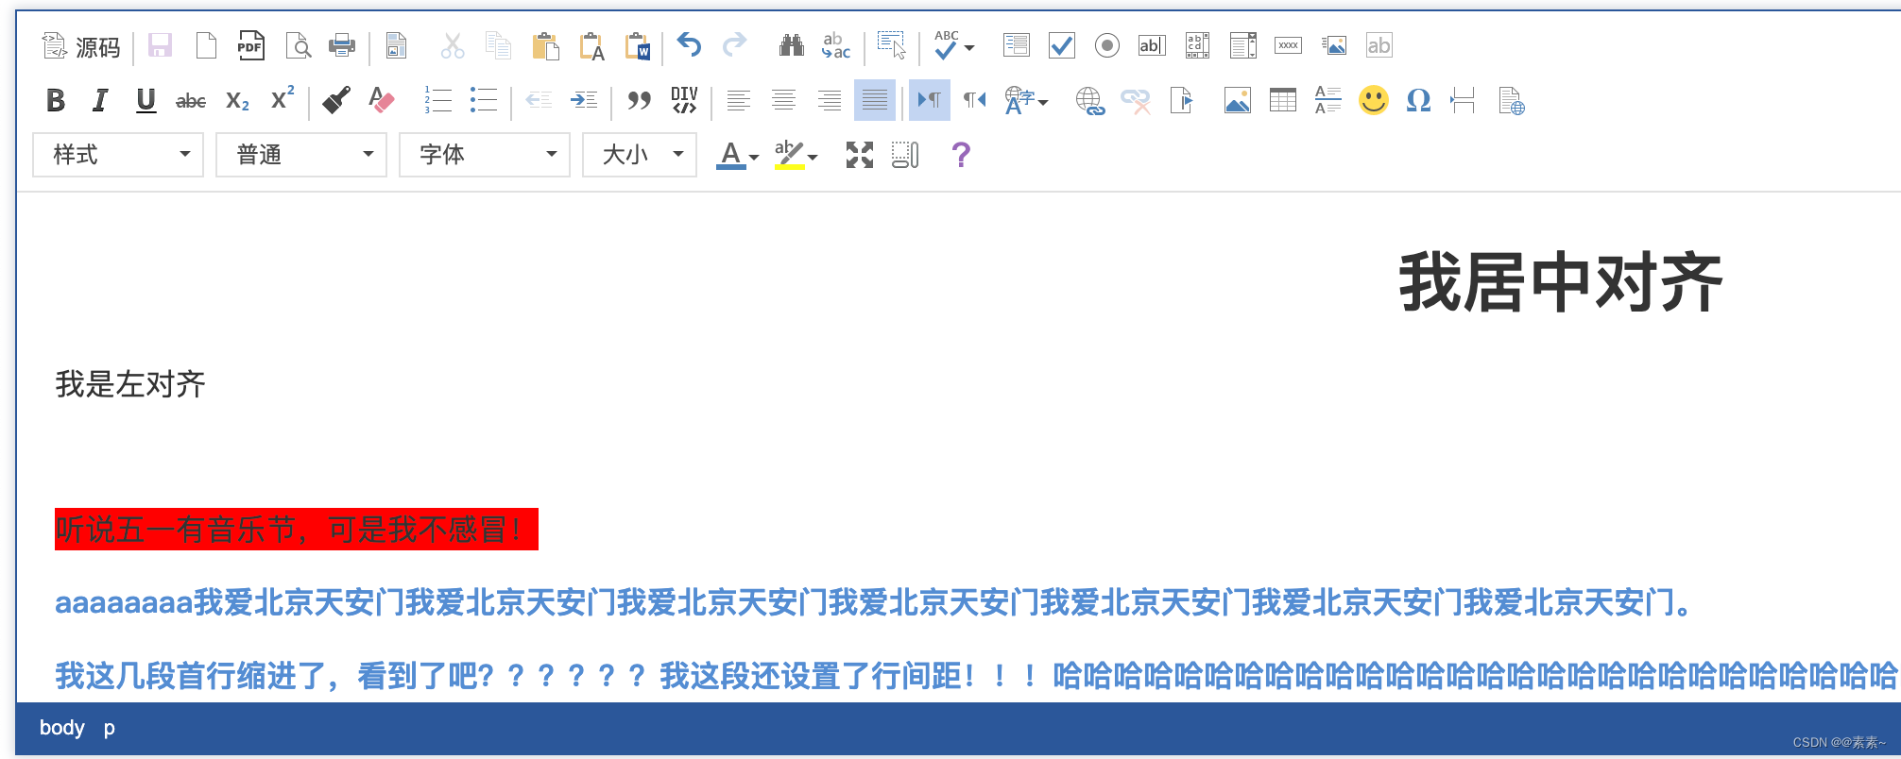Click the Copy Formatting brush
The image size is (1901, 759).
tap(336, 100)
